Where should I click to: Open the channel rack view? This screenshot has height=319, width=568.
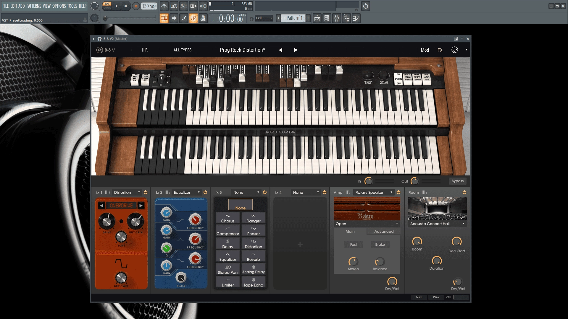[x=327, y=18]
